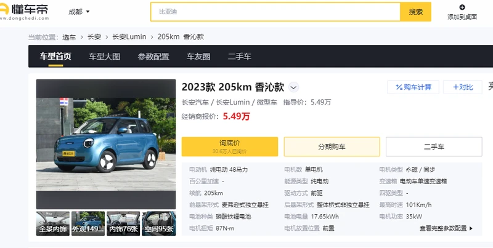Click the 17.65kWh battery capacity value
This screenshot has width=493, height=248.
[325, 217]
